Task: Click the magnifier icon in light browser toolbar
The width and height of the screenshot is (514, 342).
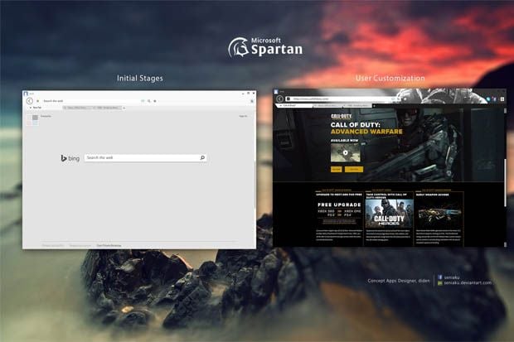Action: click(x=149, y=101)
